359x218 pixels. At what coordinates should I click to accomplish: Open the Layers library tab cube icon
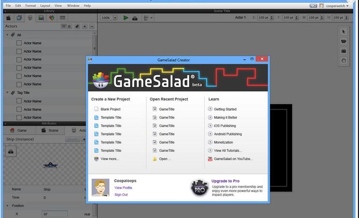click(x=19, y=18)
